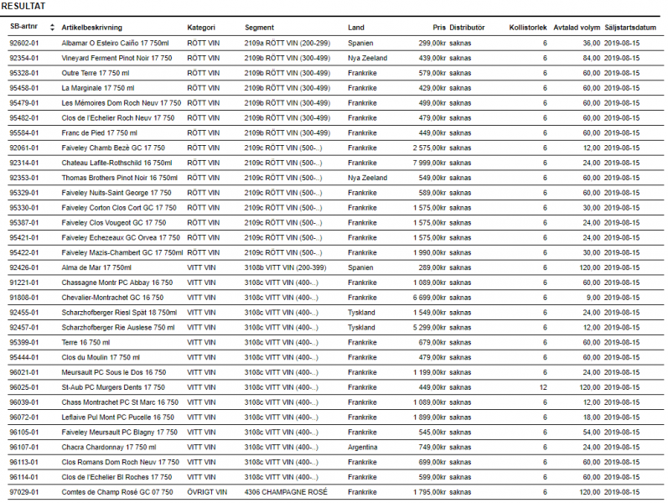Select Thomas Brothers Pinot Noir 16 750ml
Viewport: 668px width, 503px height.
[119, 178]
